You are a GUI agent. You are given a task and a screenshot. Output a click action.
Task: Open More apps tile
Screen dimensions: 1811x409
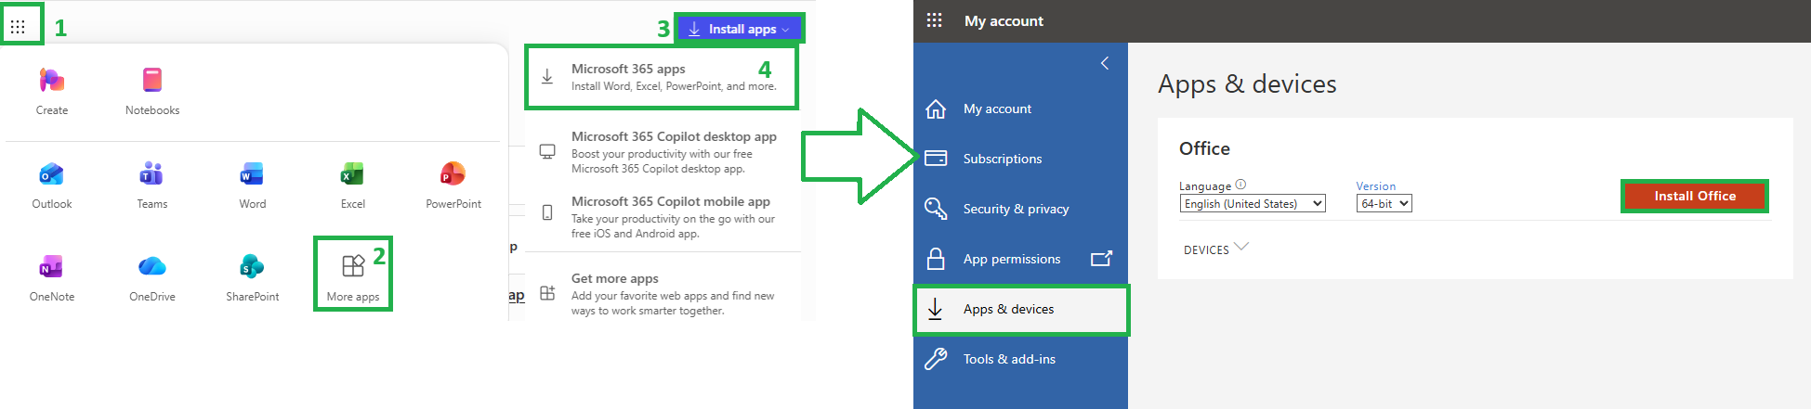(x=353, y=277)
